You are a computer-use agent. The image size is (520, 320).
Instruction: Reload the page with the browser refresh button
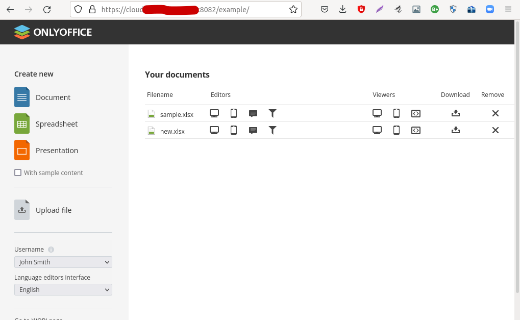click(x=47, y=9)
